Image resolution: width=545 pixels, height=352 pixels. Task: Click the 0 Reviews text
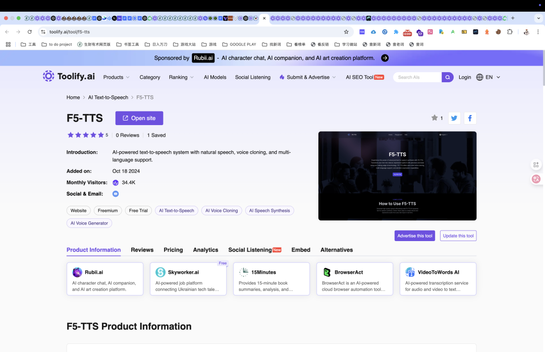tap(128, 135)
